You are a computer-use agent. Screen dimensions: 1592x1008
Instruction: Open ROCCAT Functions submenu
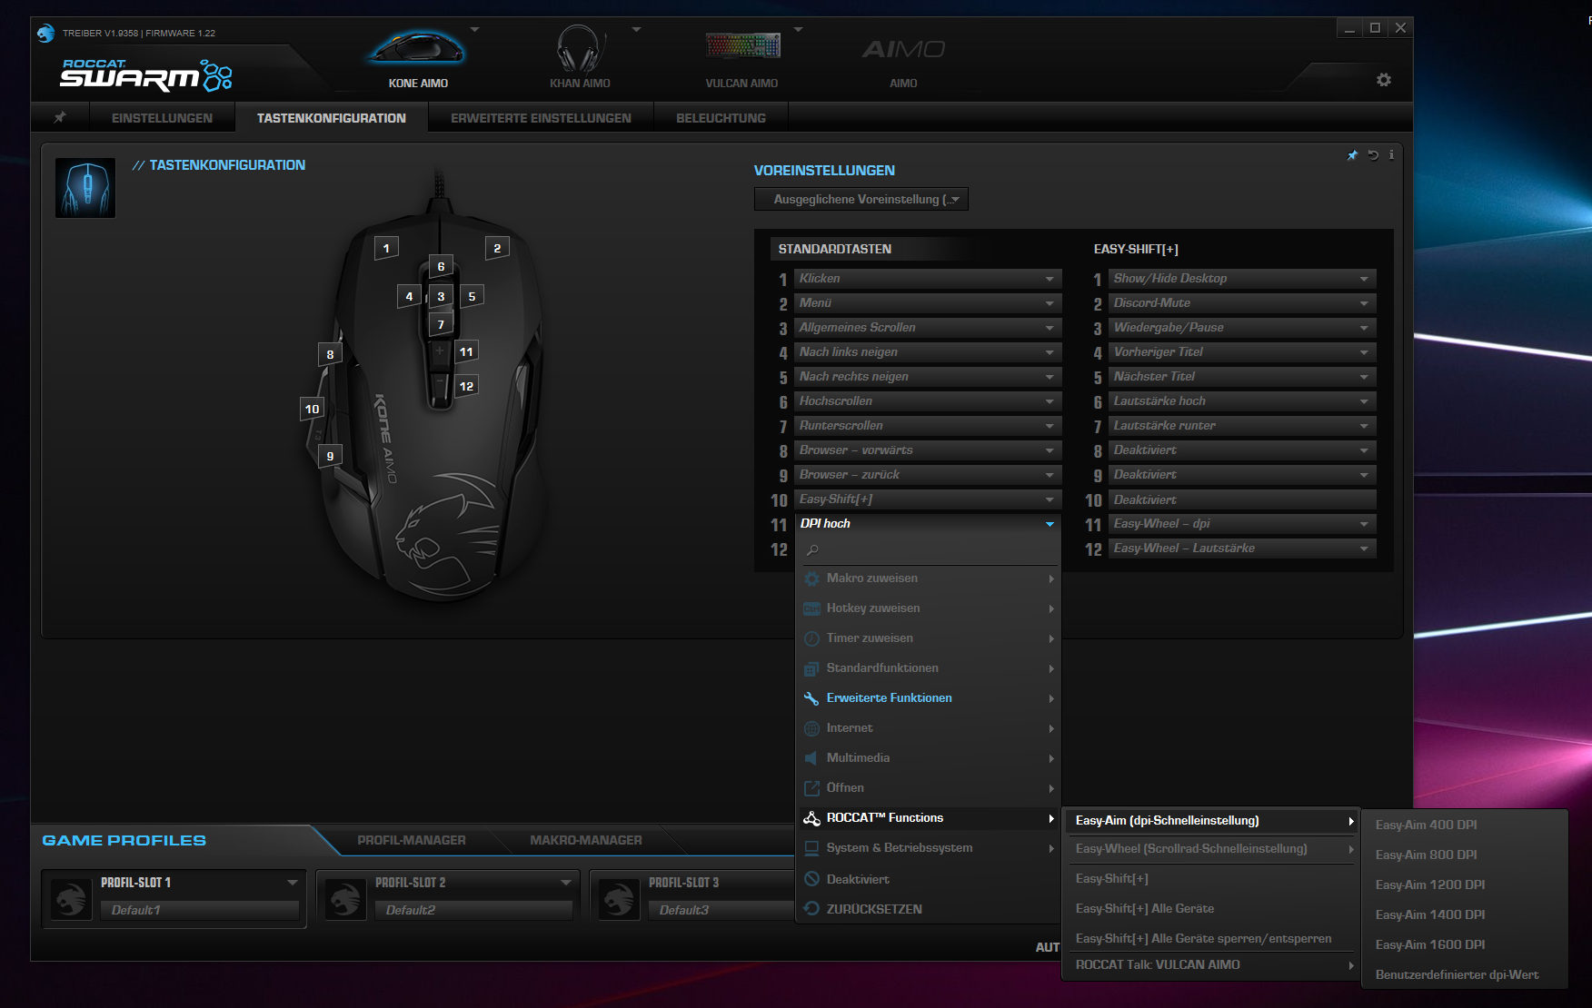pyautogui.click(x=929, y=818)
